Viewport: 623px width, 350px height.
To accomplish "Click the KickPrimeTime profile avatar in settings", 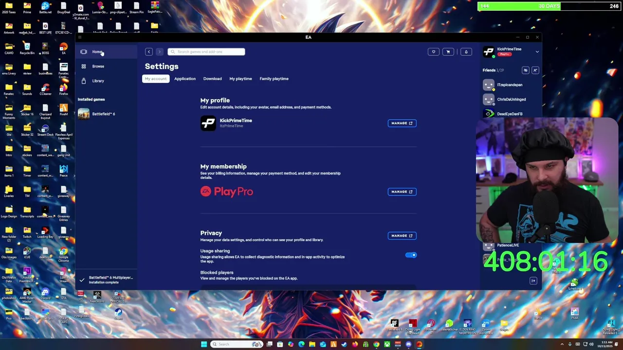I will 208,123.
